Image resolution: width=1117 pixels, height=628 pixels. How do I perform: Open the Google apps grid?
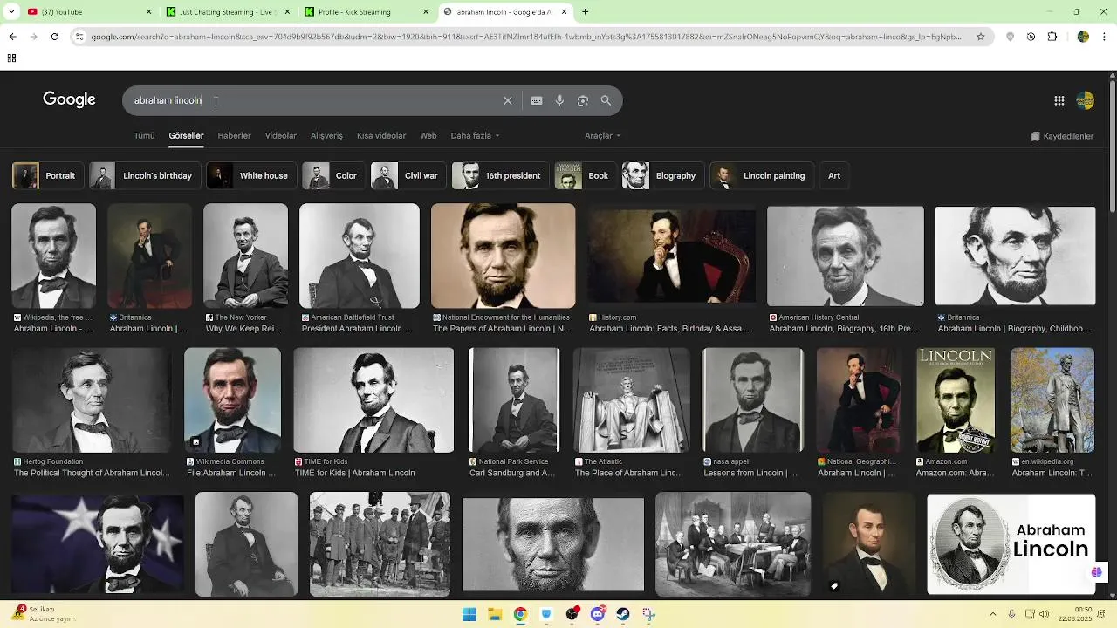[1059, 100]
